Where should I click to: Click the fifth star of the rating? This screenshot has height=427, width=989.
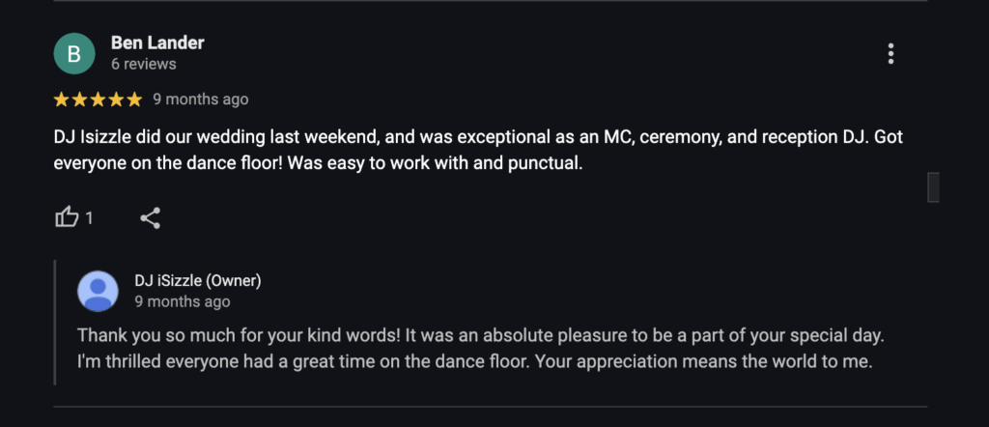point(134,100)
